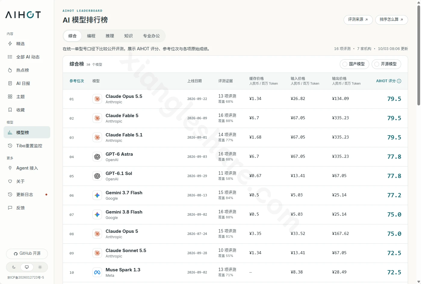Switch to the 综合 tab
The width and height of the screenshot is (421, 284).
[73, 36]
